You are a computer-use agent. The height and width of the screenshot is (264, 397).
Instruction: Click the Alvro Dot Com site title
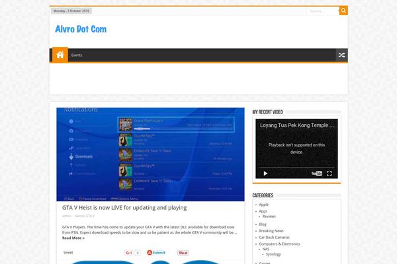(81, 29)
